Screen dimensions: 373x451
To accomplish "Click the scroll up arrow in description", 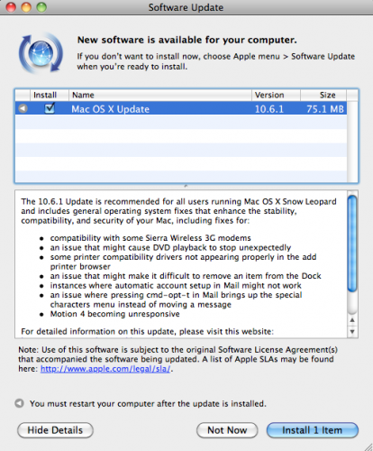I will [352, 320].
